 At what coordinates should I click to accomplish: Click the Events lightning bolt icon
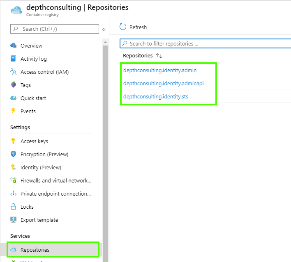(x=13, y=111)
